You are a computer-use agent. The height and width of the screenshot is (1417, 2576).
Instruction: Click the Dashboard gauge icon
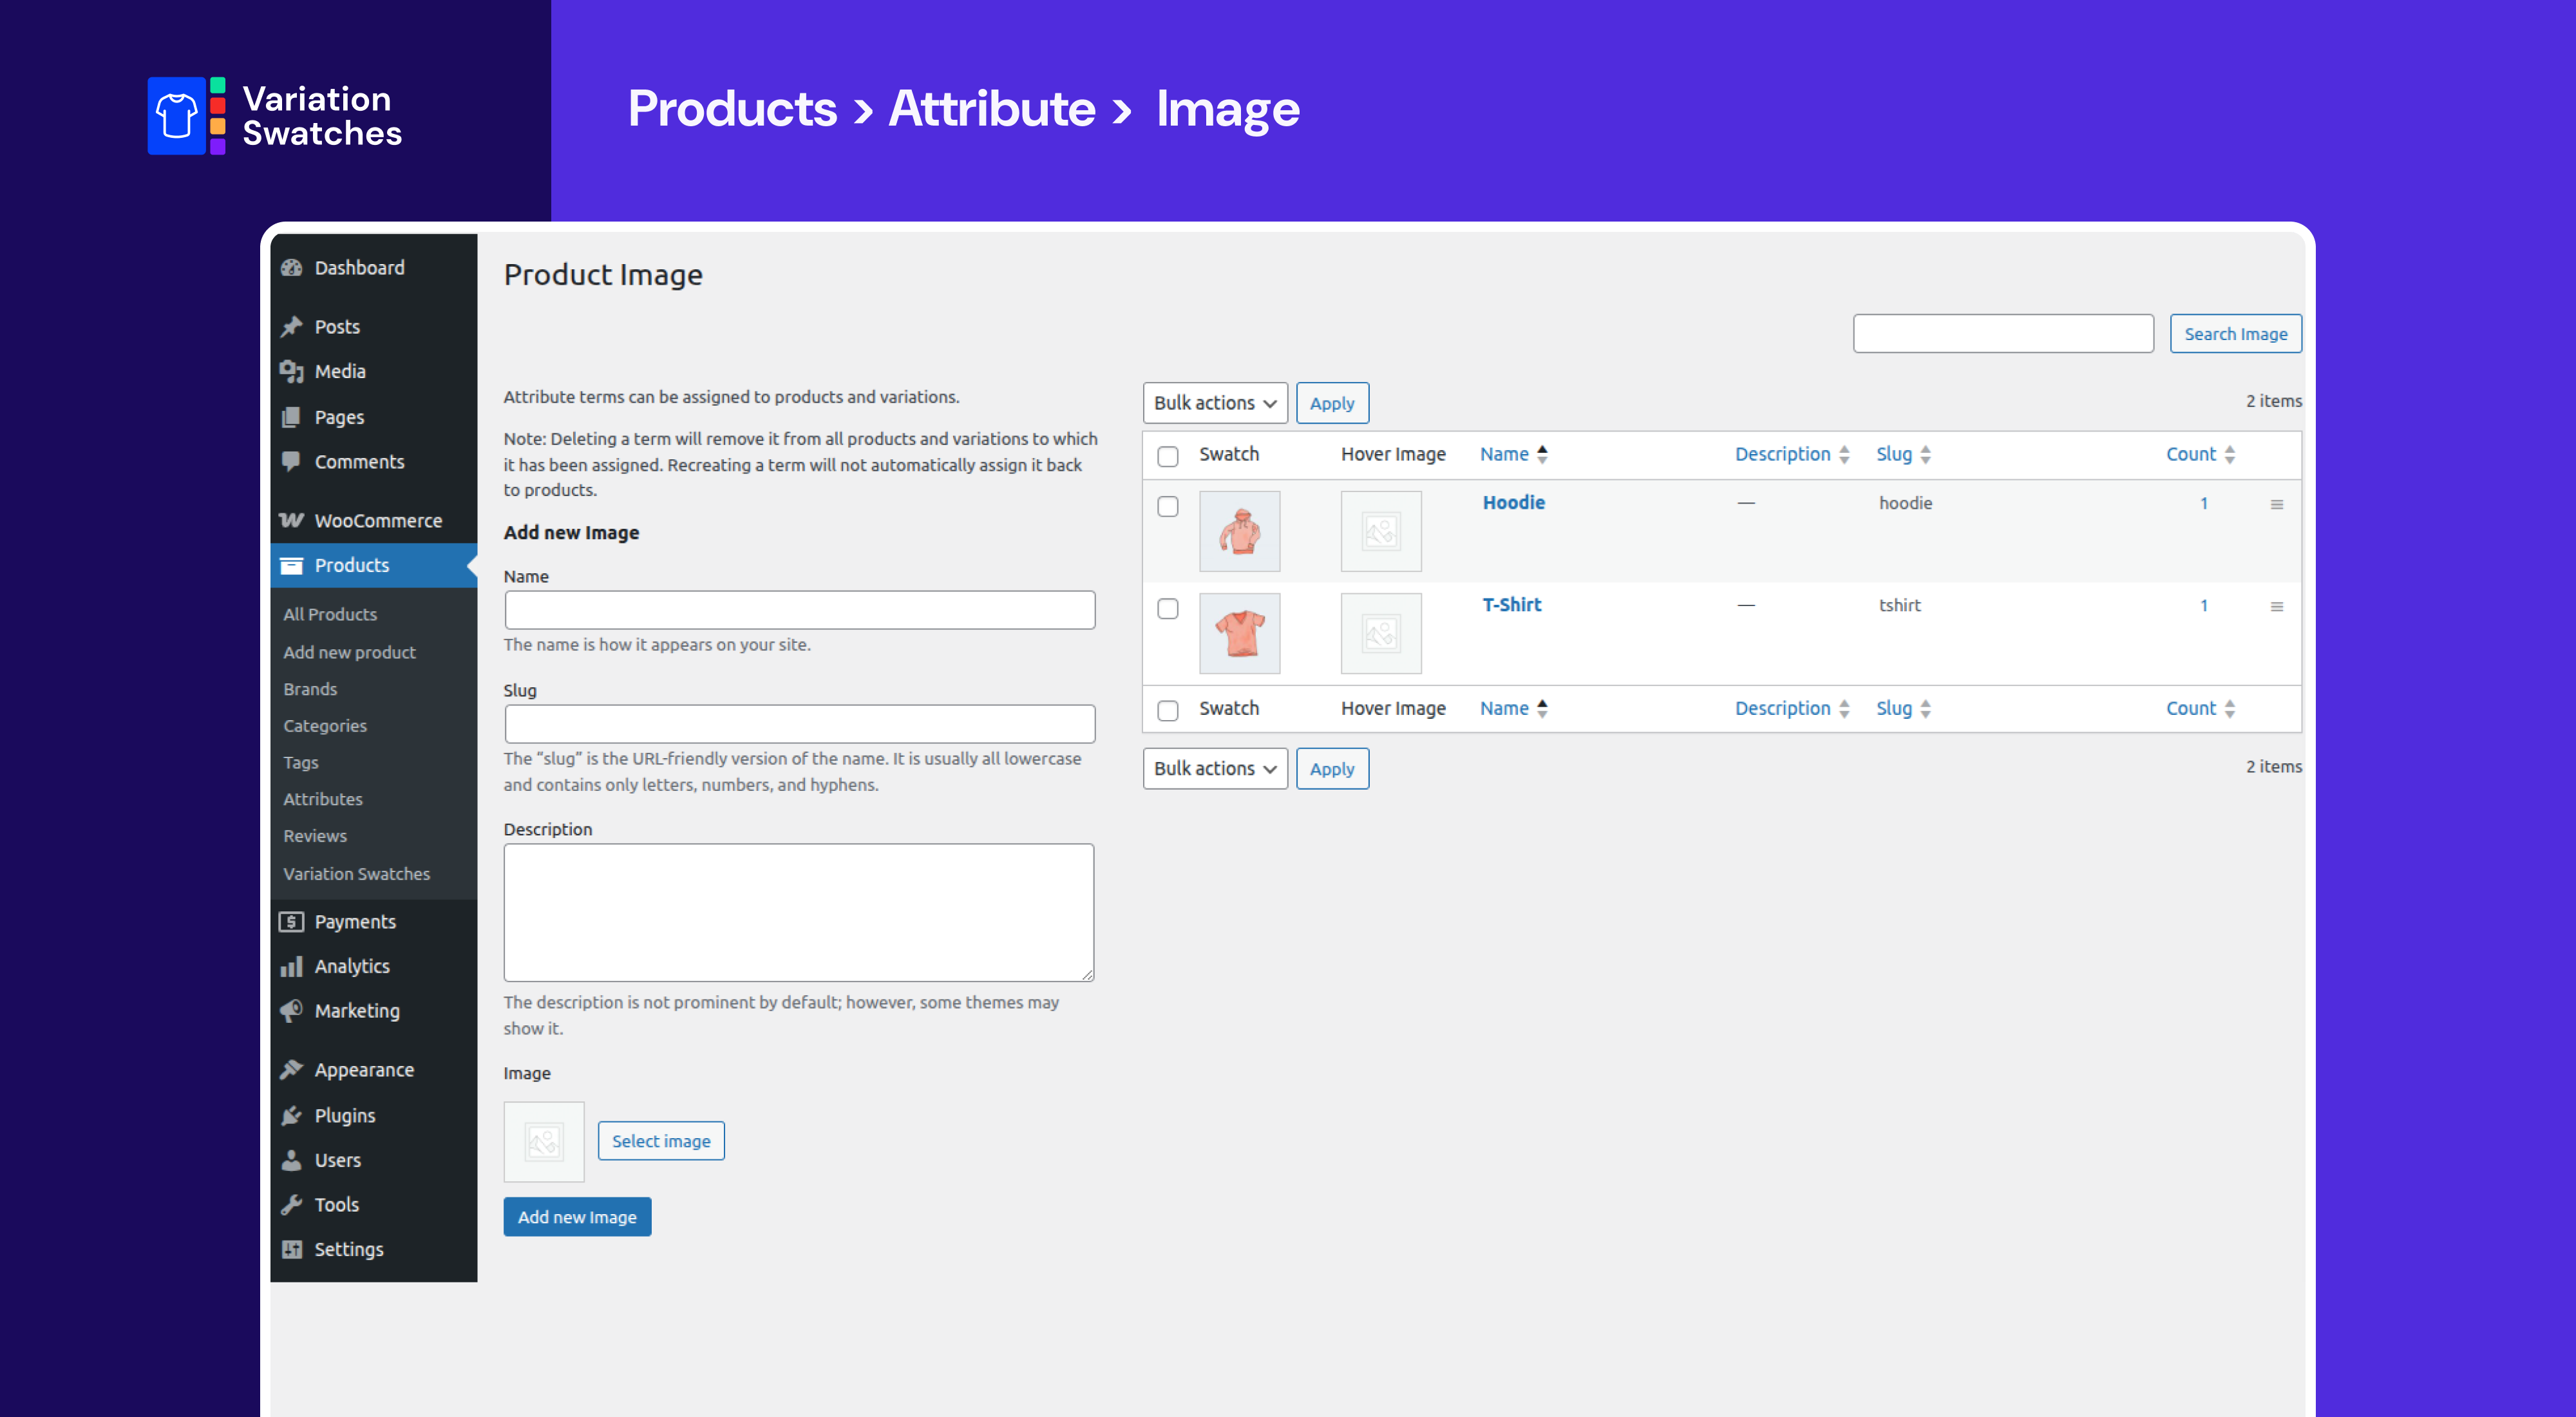pos(291,268)
